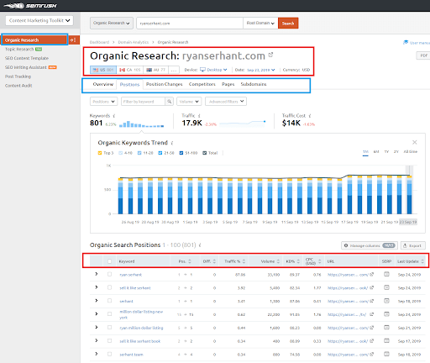This screenshot has width=430, height=363.
Task: Open the Organic Research dropdown in search bar
Action: [x=111, y=23]
